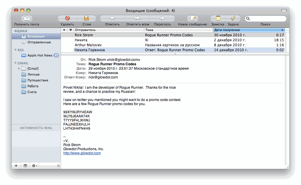
Task: Click the date 8 декабря 2010 г.
Action: point(230,45)
